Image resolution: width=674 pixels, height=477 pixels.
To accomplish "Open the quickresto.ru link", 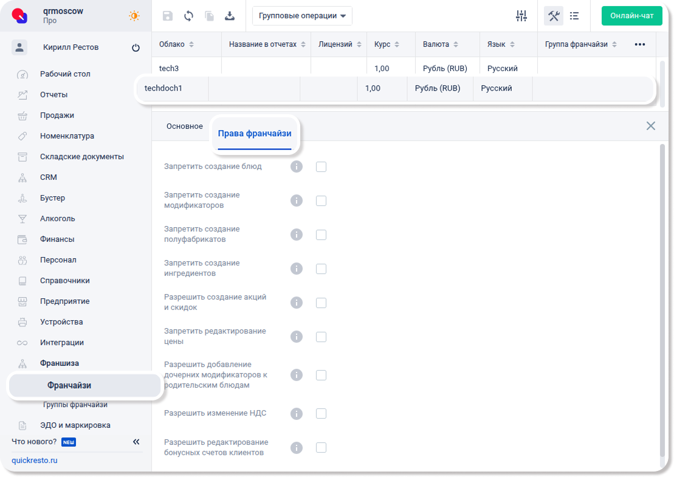I will click(35, 461).
